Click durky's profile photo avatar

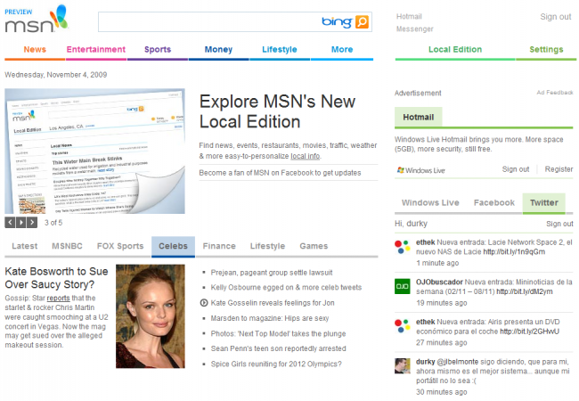click(402, 366)
